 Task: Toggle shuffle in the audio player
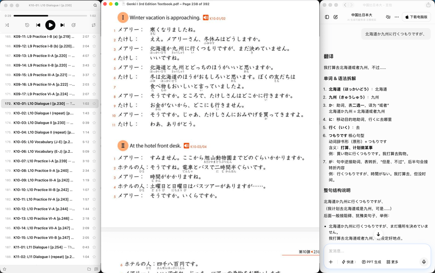[x=7, y=25]
